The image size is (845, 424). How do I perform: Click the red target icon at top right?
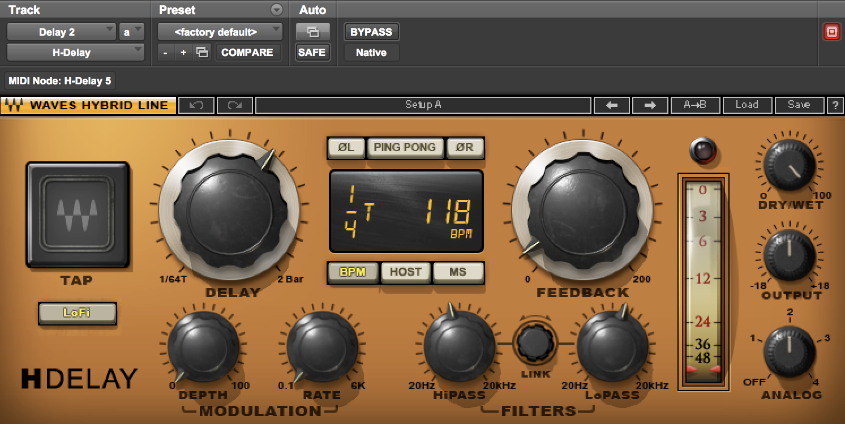pos(831,32)
